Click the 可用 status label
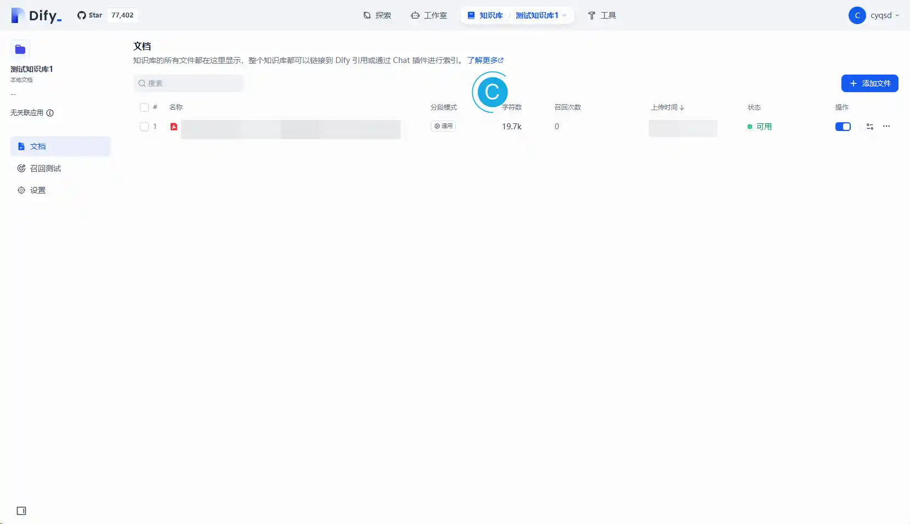The width and height of the screenshot is (910, 524). click(x=760, y=127)
